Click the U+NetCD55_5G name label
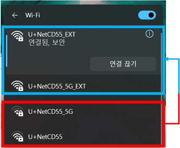This screenshot has width=180, height=148. pyautogui.click(x=50, y=112)
